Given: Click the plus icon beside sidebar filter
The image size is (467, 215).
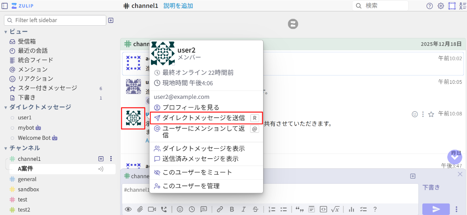Looking at the screenshot, I should click(x=111, y=20).
